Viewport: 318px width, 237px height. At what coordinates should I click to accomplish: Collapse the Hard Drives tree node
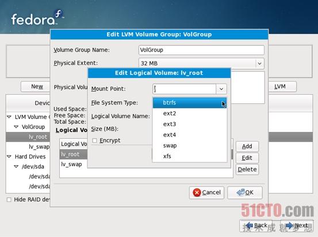[x=9, y=157]
